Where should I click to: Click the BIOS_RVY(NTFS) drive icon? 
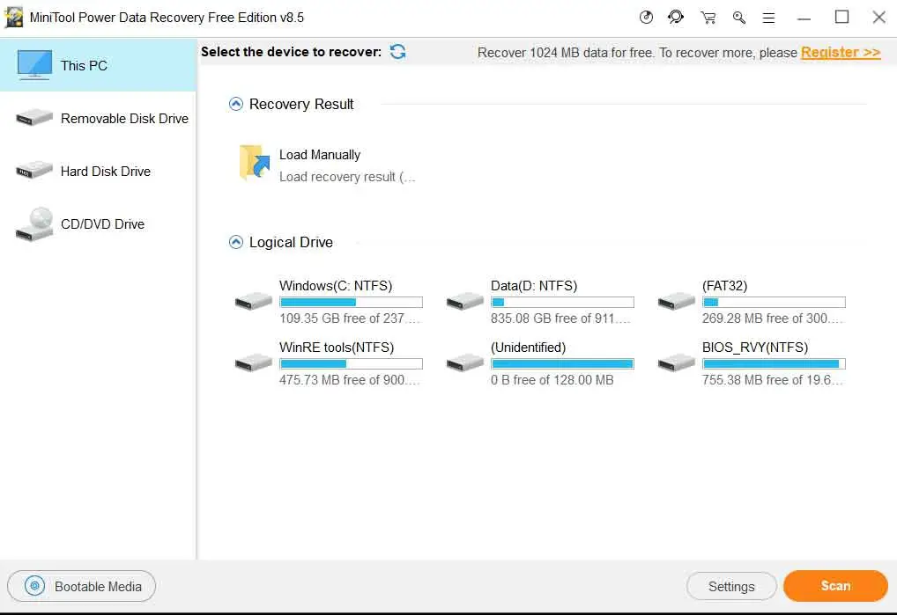677,362
